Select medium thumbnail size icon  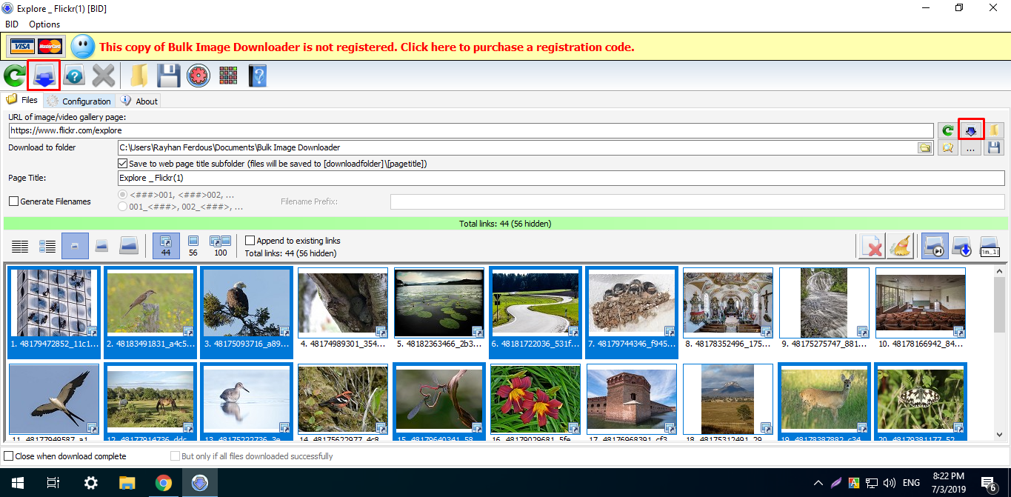click(102, 246)
